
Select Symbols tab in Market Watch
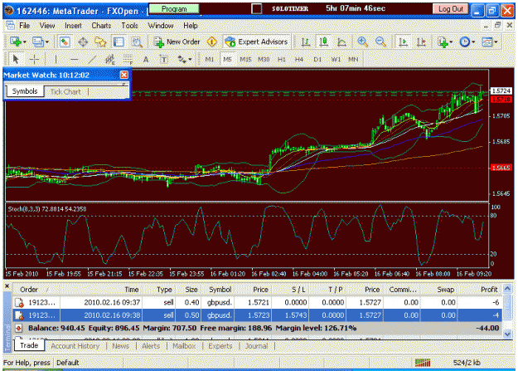[x=25, y=91]
